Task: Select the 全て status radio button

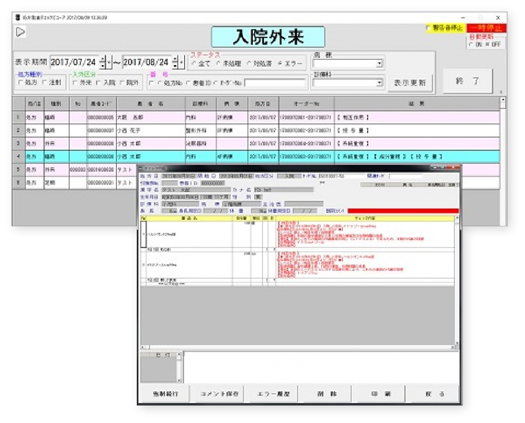Action: tap(193, 63)
